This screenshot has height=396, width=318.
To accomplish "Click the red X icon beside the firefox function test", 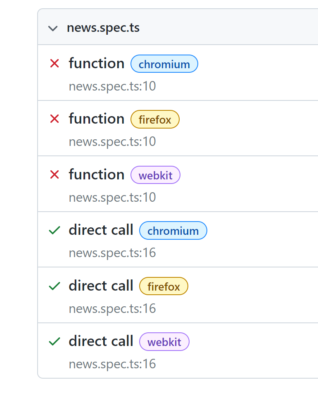I will pos(54,119).
